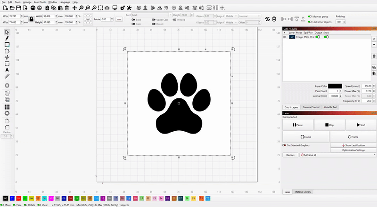
Task: Open the Laser Tools menu
Action: coord(40,2)
